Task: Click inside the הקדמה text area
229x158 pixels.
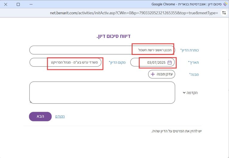Action: tap(102, 92)
